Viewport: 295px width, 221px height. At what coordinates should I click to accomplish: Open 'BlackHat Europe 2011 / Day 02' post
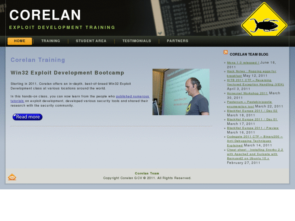[252, 111]
